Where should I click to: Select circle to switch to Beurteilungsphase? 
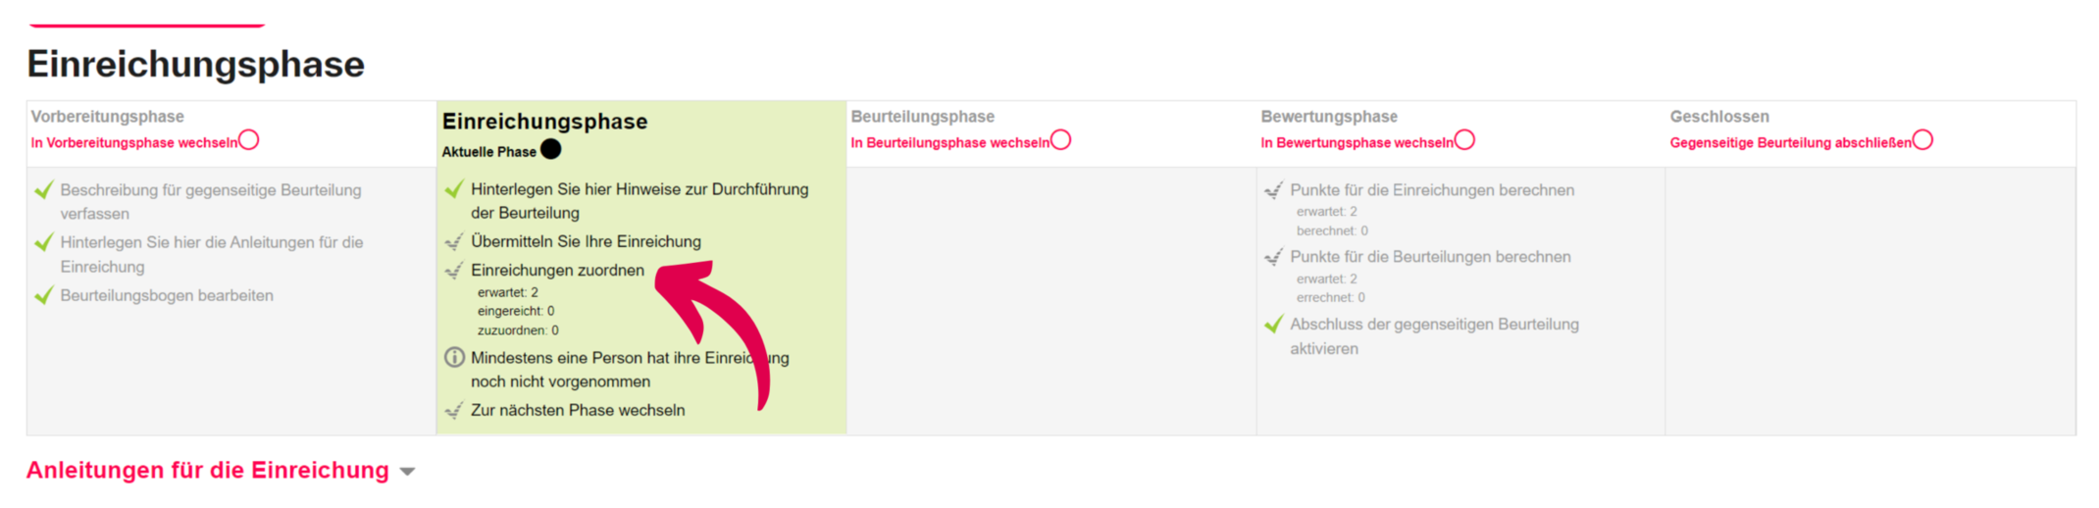pos(1061,140)
